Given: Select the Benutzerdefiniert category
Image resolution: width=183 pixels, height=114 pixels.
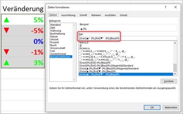Looking at the screenshot, I should [61, 57].
